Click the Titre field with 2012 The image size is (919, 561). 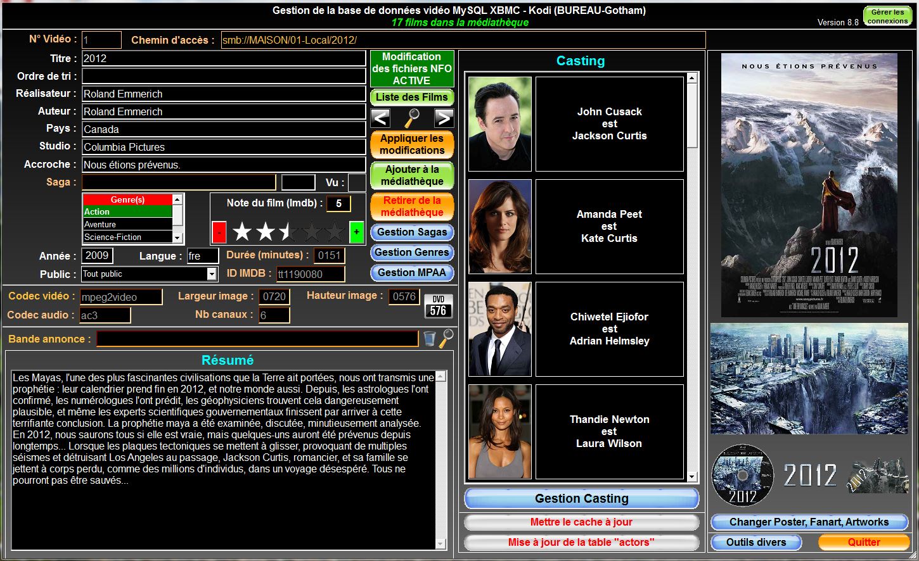click(224, 58)
